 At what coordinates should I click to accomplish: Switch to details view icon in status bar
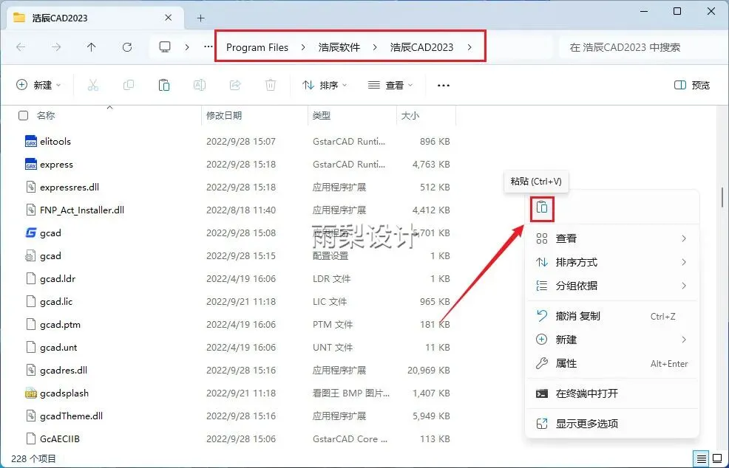pyautogui.click(x=701, y=458)
